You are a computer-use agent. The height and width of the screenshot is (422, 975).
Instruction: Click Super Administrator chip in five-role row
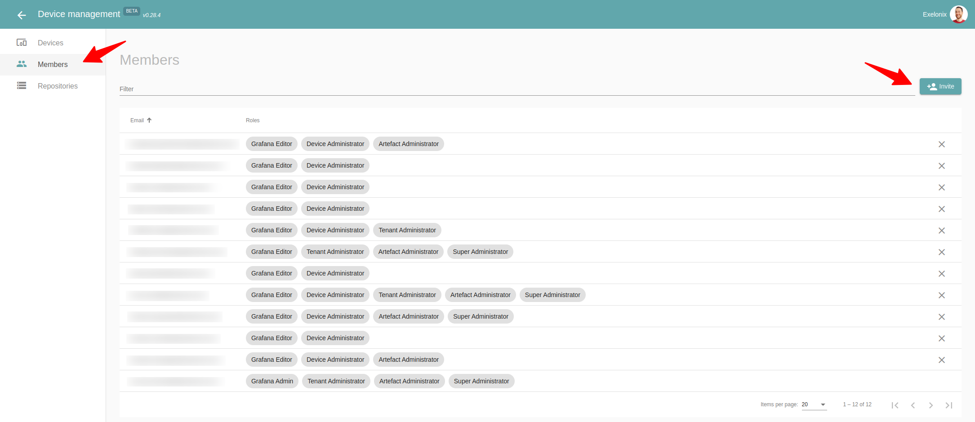coord(552,295)
